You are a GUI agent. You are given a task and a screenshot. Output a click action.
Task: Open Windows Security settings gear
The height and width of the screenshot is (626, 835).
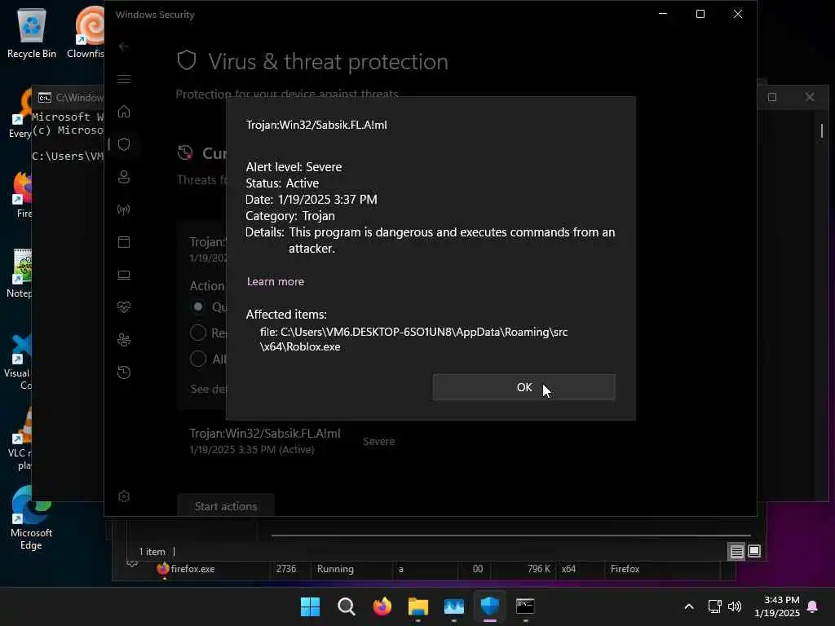click(x=124, y=496)
